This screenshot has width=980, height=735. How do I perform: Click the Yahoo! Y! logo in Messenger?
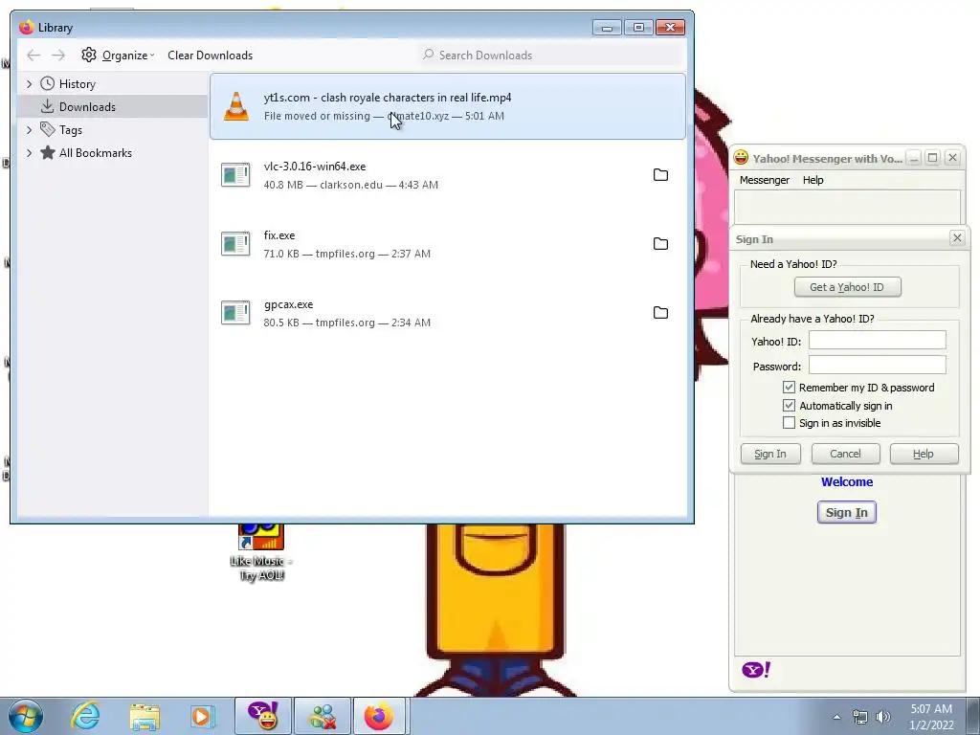coord(756,670)
